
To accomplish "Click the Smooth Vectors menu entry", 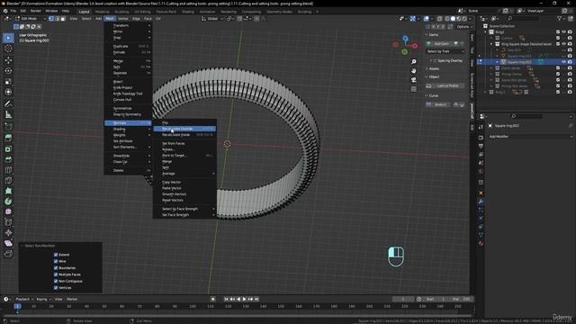I will click(x=184, y=194).
